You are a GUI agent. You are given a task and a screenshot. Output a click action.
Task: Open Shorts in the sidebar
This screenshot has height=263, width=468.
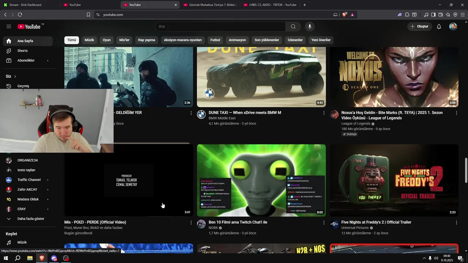[x=28, y=51]
